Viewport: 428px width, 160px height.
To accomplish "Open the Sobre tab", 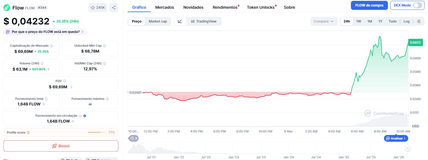I will point(289,7).
